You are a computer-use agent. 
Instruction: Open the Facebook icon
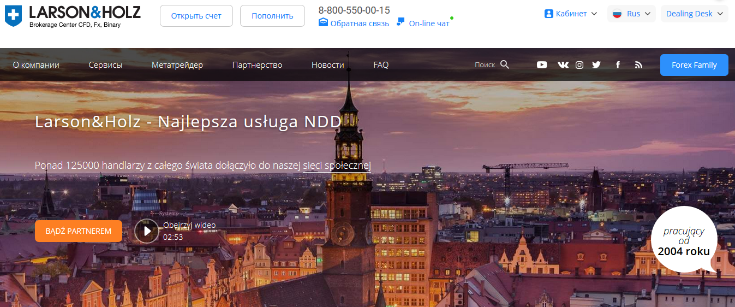point(618,64)
